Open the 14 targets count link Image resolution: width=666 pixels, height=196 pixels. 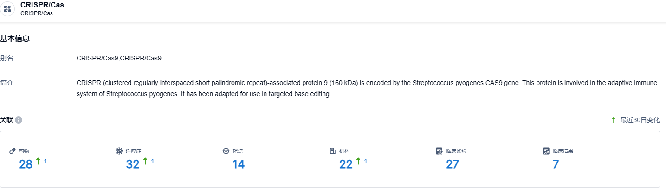pyautogui.click(x=238, y=164)
